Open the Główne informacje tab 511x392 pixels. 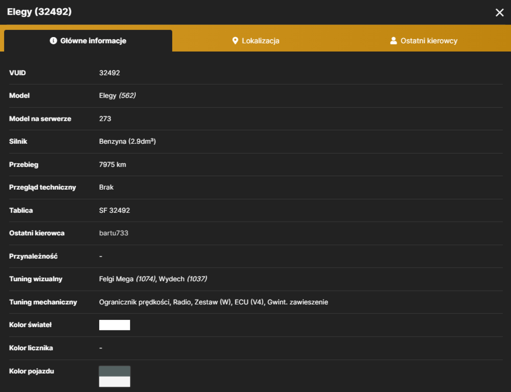[x=88, y=41]
